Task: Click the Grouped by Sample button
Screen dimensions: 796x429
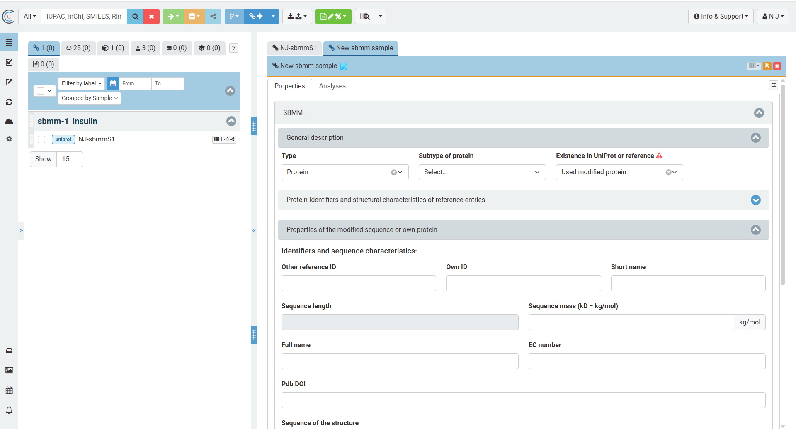Action: tap(90, 98)
